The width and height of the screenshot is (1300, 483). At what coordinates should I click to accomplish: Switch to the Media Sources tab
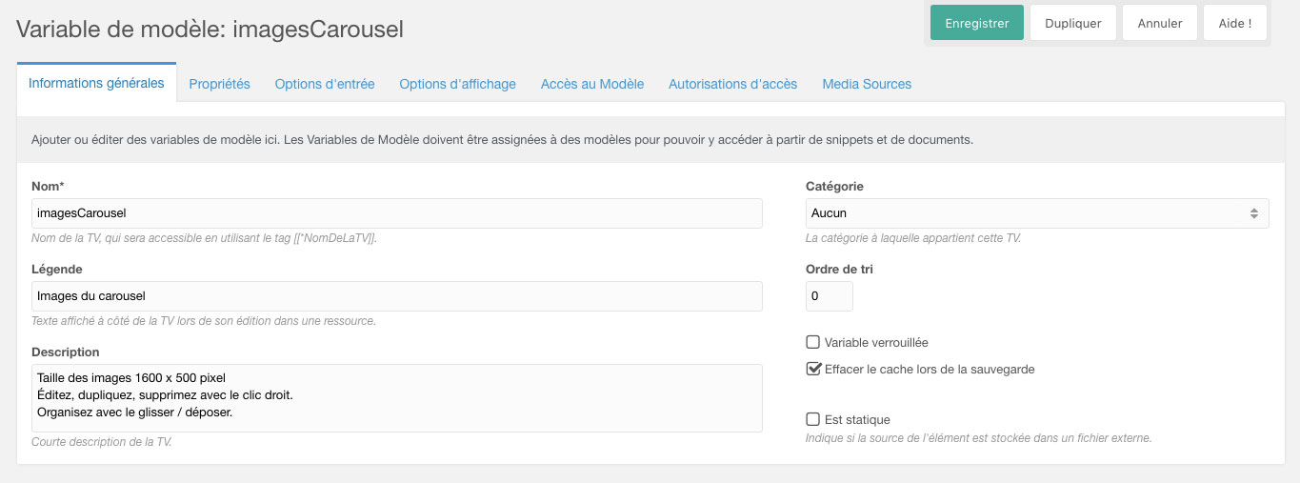(x=867, y=84)
